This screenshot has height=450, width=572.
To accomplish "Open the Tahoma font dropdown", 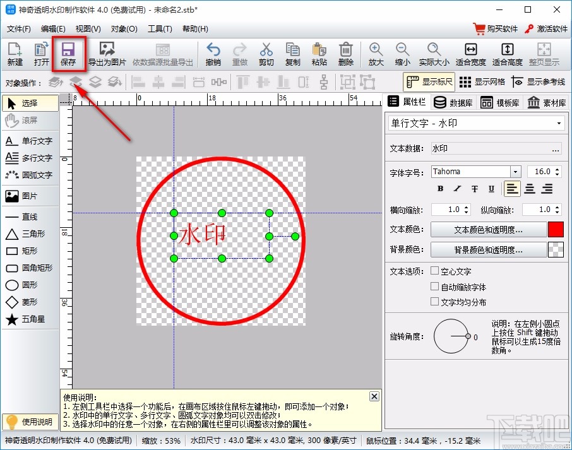I will pyautogui.click(x=515, y=171).
